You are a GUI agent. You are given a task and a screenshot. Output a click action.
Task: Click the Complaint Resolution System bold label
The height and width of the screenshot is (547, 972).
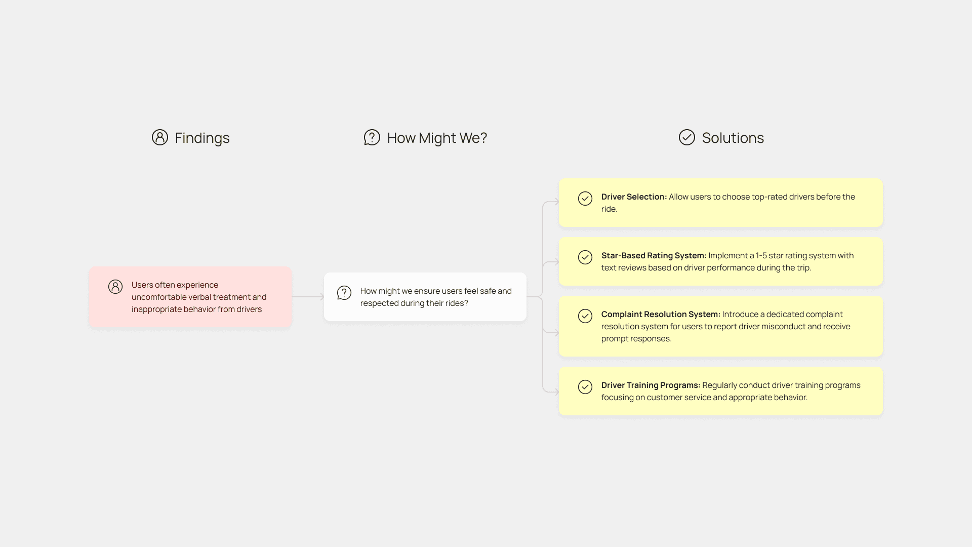(x=661, y=314)
